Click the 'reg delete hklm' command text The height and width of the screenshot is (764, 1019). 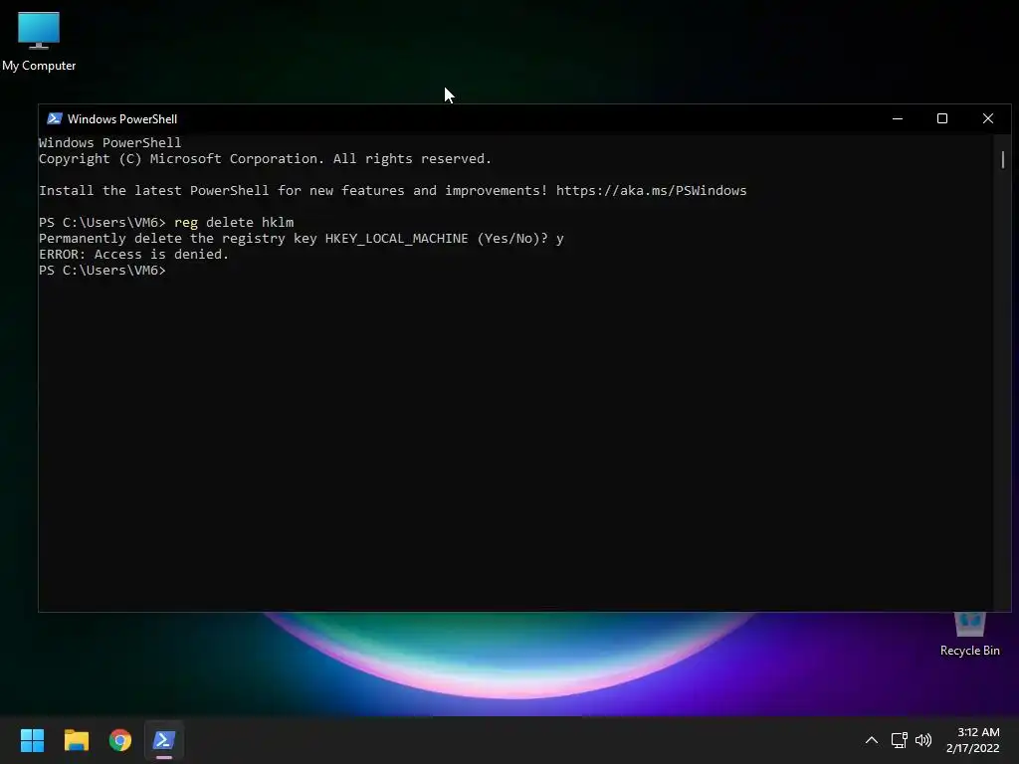point(234,222)
